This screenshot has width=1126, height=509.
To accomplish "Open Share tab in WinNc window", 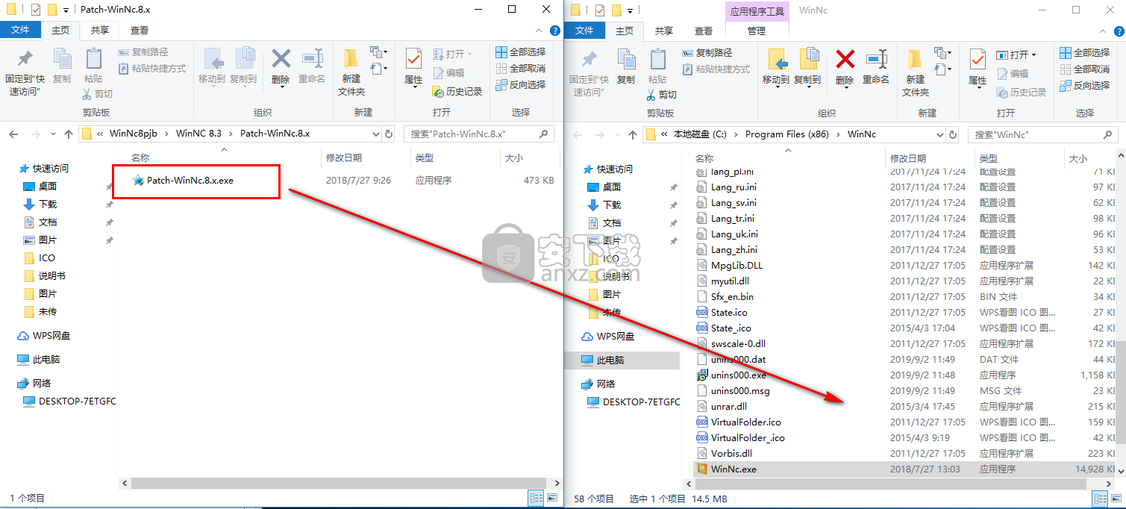I will tap(663, 31).
